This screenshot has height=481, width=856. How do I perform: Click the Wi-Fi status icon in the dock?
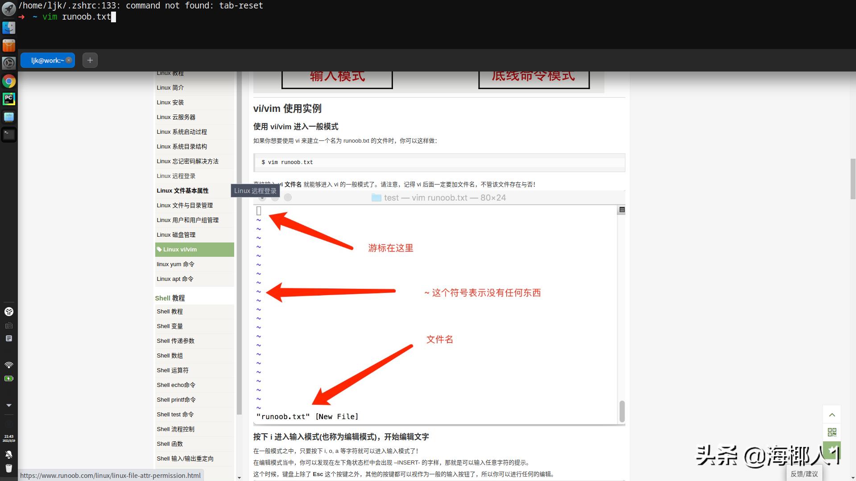pyautogui.click(x=9, y=365)
